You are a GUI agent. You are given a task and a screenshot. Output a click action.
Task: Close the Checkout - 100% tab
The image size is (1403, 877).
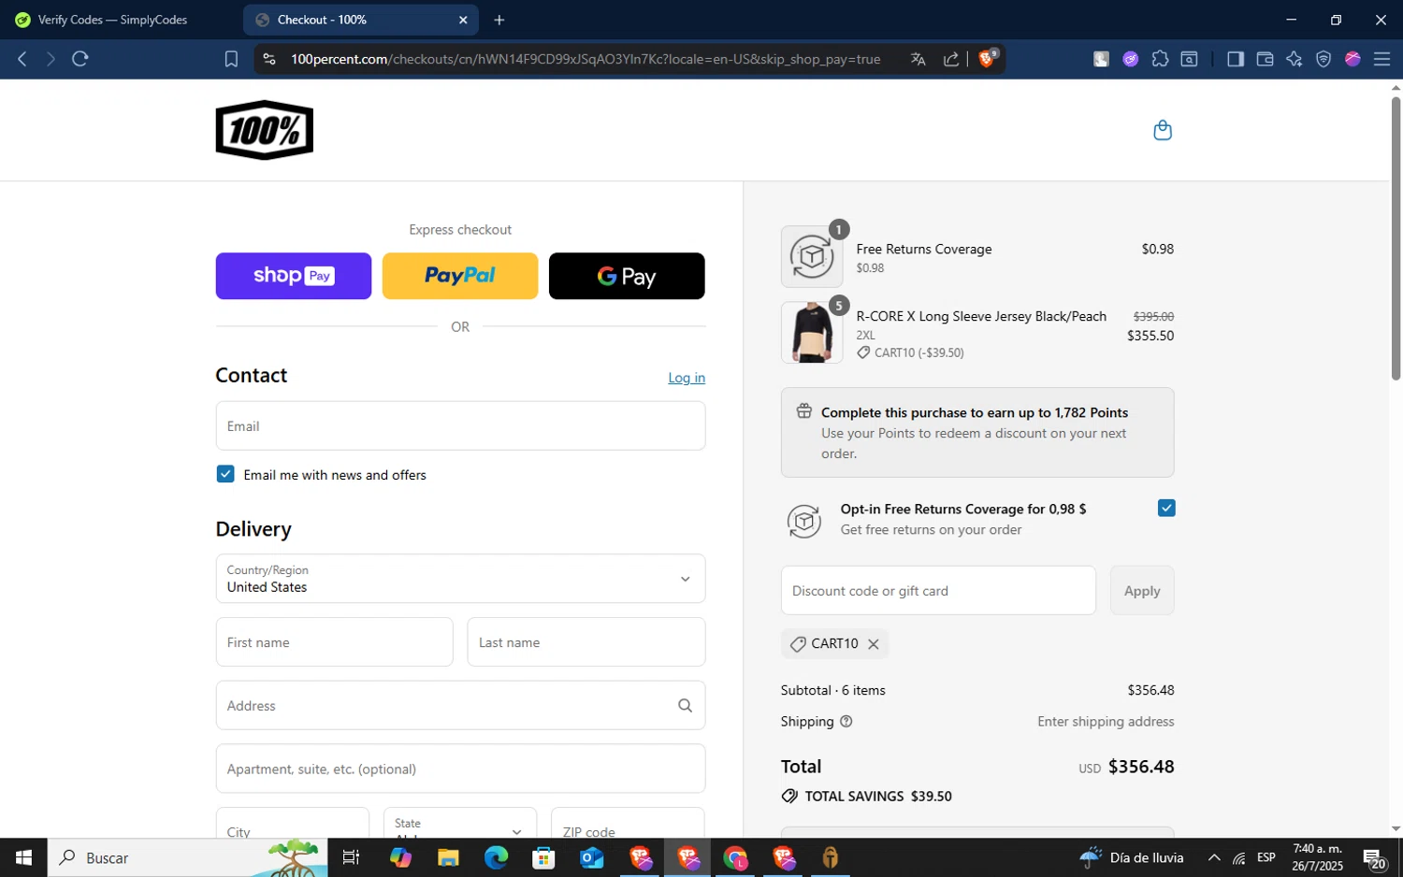pos(463,20)
